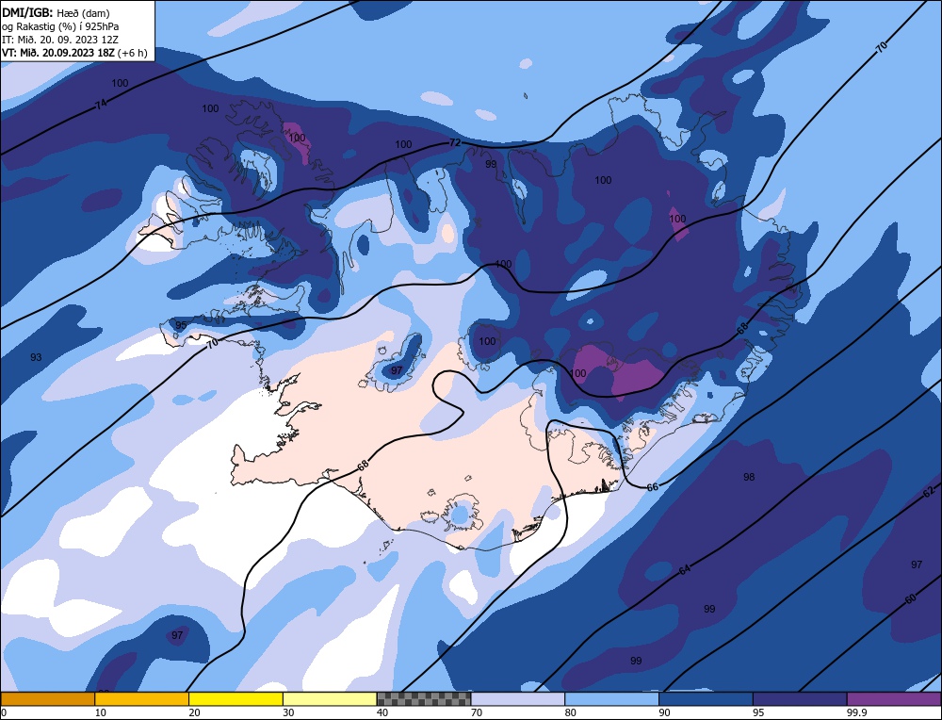Image resolution: width=942 pixels, height=720 pixels.
Task: Click the yellow 20-30 legend swatch
Action: coord(235,698)
